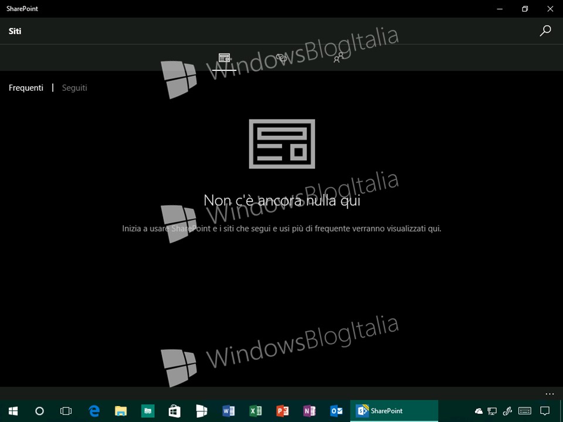This screenshot has width=563, height=422.
Task: Open Windows Ink Workspace tray icon
Action: 507,411
